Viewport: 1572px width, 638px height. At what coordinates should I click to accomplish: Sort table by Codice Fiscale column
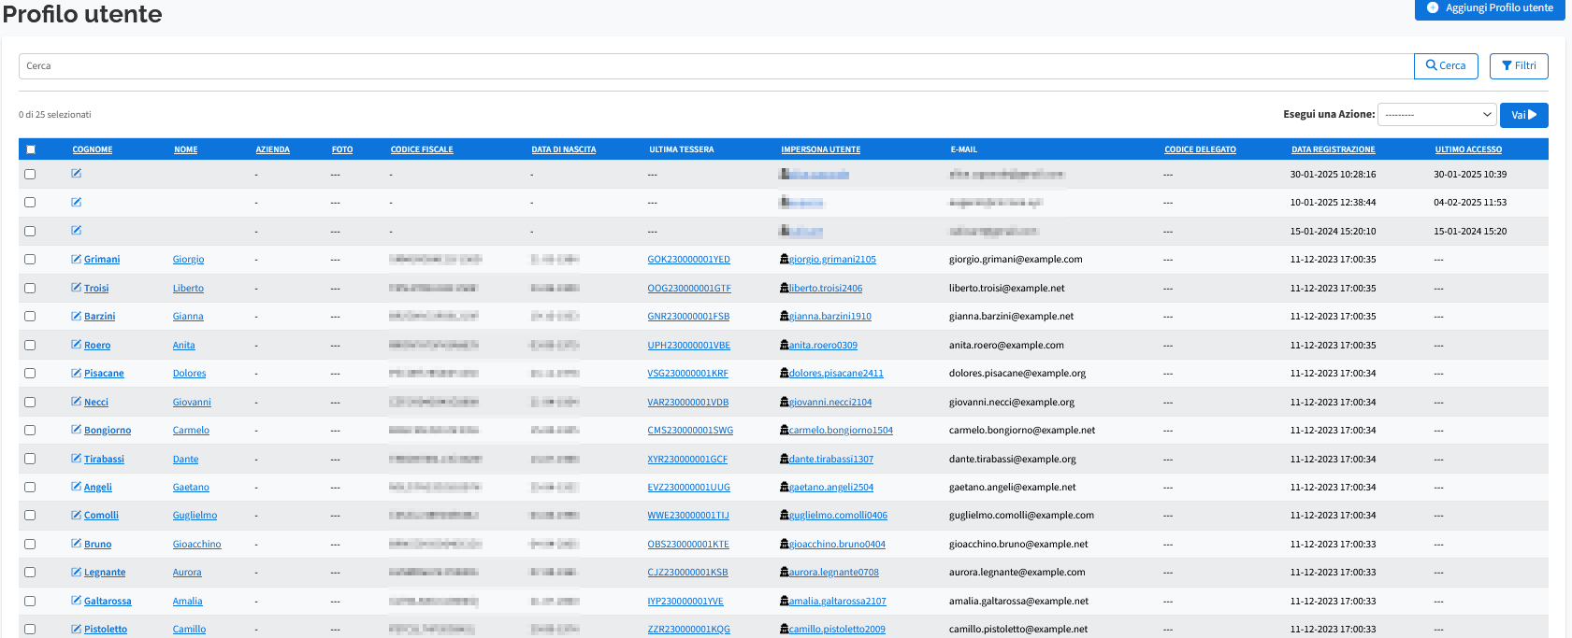click(x=422, y=149)
